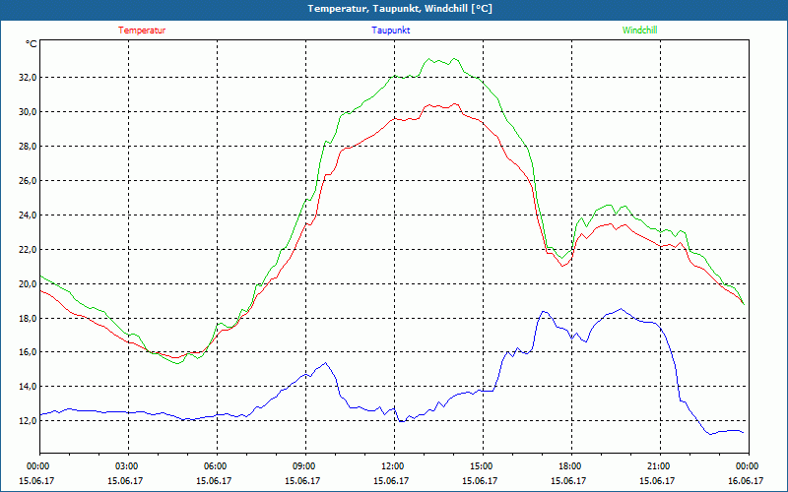Click the '22,0' y-axis value
This screenshot has height=492, width=788.
29,249
